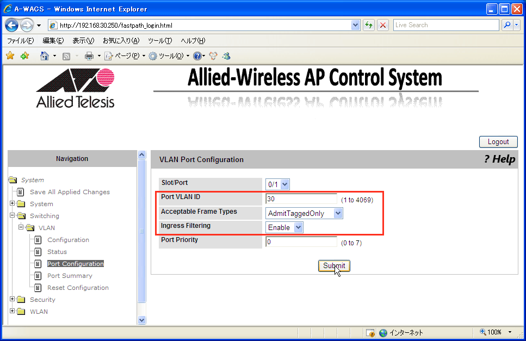Click the WLAN tree item label
The height and width of the screenshot is (341, 526).
point(39,312)
